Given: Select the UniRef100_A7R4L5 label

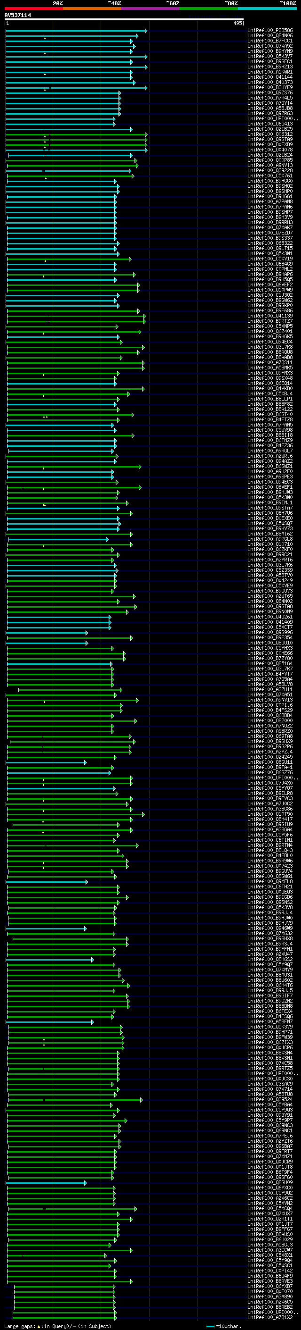Looking at the screenshot, I should pyautogui.click(x=270, y=98).
